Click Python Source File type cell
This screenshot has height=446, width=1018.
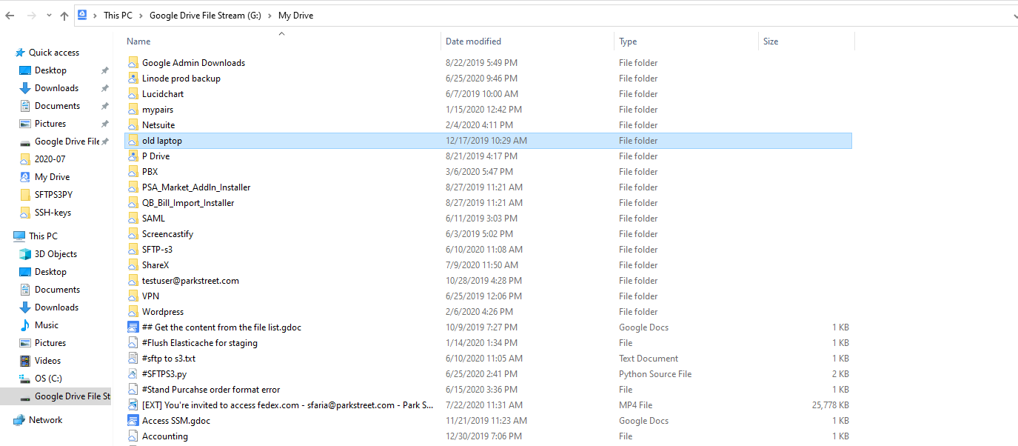click(x=655, y=374)
